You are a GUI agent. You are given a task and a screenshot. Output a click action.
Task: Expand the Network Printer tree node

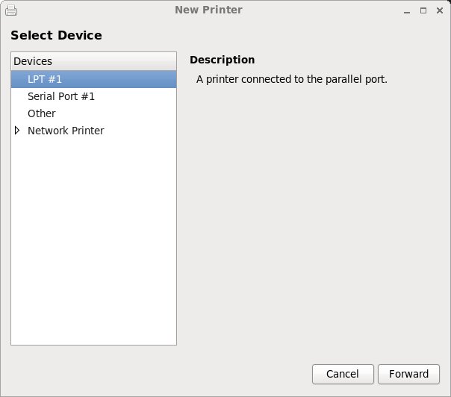click(18, 131)
